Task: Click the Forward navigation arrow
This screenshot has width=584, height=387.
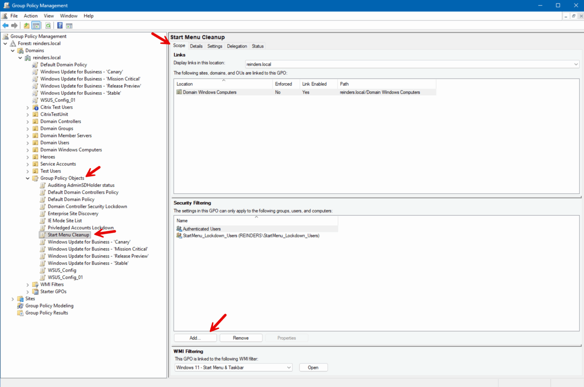Action: click(14, 25)
